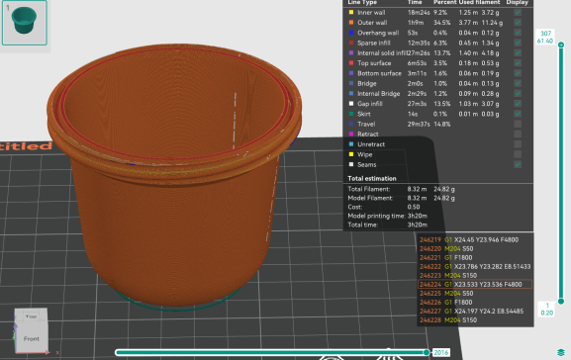The height and width of the screenshot is (360, 571).
Task: Click the Inner wall yellow color swatch
Action: [351, 13]
